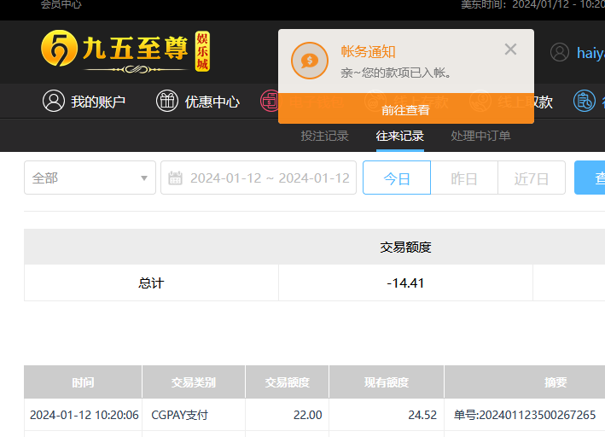605x437 pixels.
Task: Switch to 投注记录 tab
Action: point(324,136)
